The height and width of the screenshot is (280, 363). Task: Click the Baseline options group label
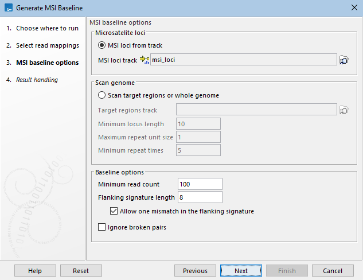coord(119,172)
